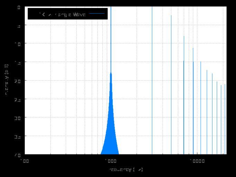This screenshot has height=177, width=236.
Task: Click the 0 dB tick label on y-axis
Action: (19, 7)
